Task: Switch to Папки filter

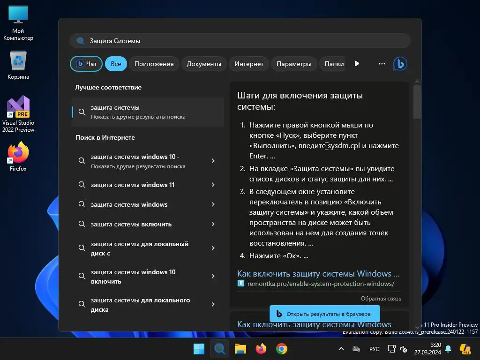Action: tap(334, 64)
